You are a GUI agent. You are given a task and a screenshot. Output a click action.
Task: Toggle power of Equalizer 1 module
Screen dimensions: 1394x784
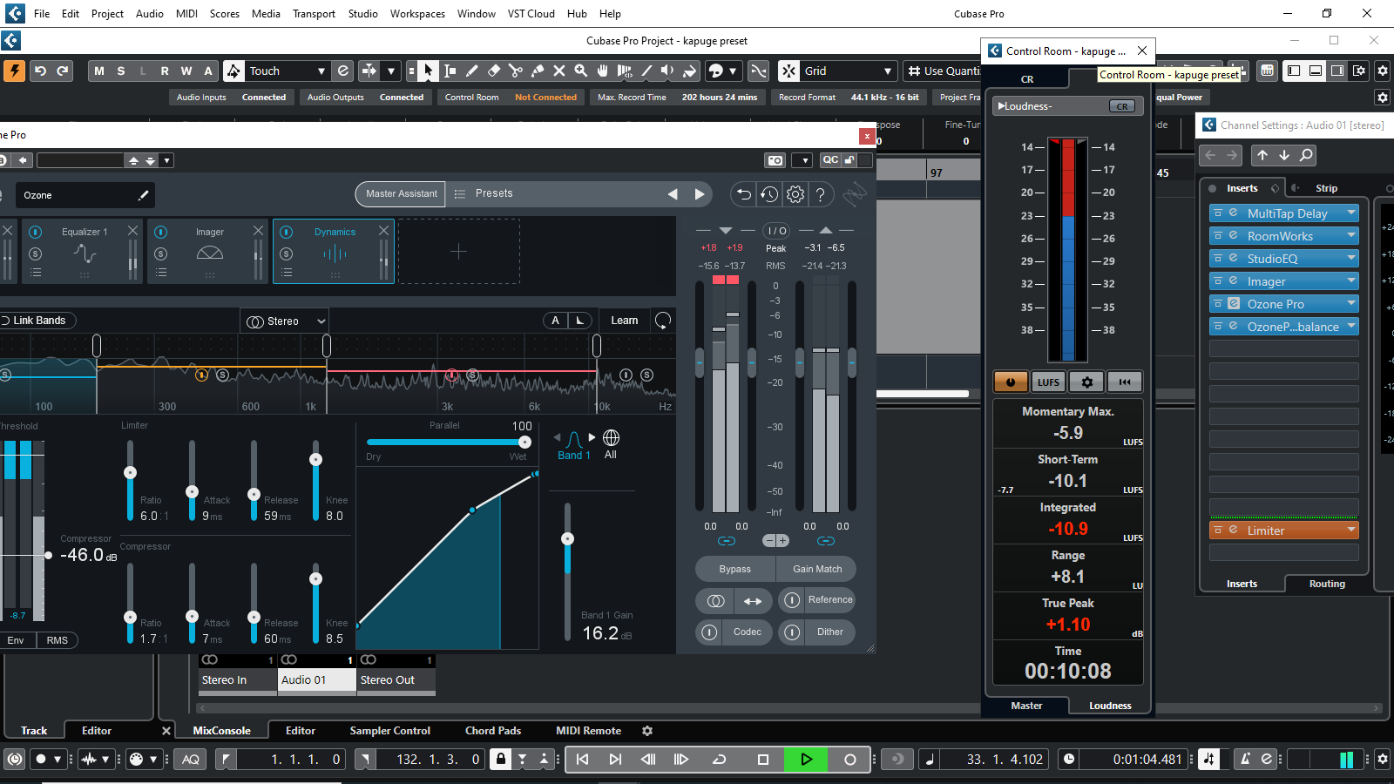[36, 232]
